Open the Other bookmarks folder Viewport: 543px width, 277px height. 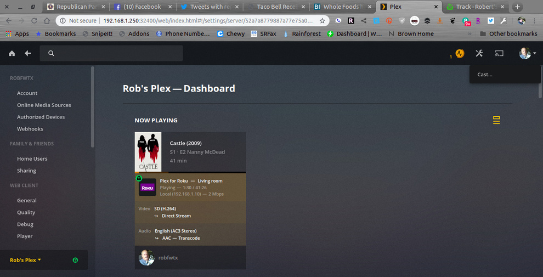(508, 33)
